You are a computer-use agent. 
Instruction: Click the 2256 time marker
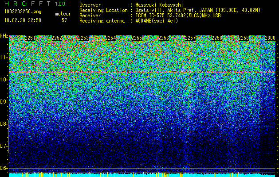click(164, 38)
